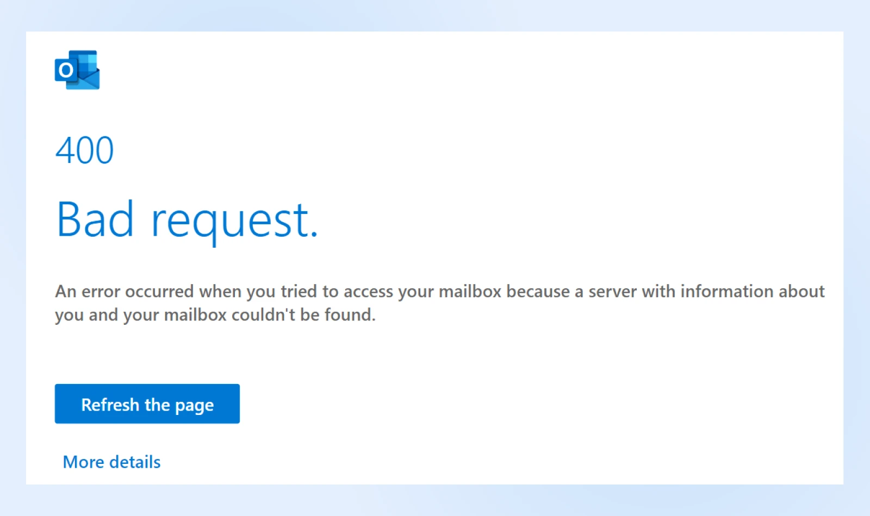Click the word occurred in error message
Image resolution: width=870 pixels, height=516 pixels.
[x=159, y=292]
